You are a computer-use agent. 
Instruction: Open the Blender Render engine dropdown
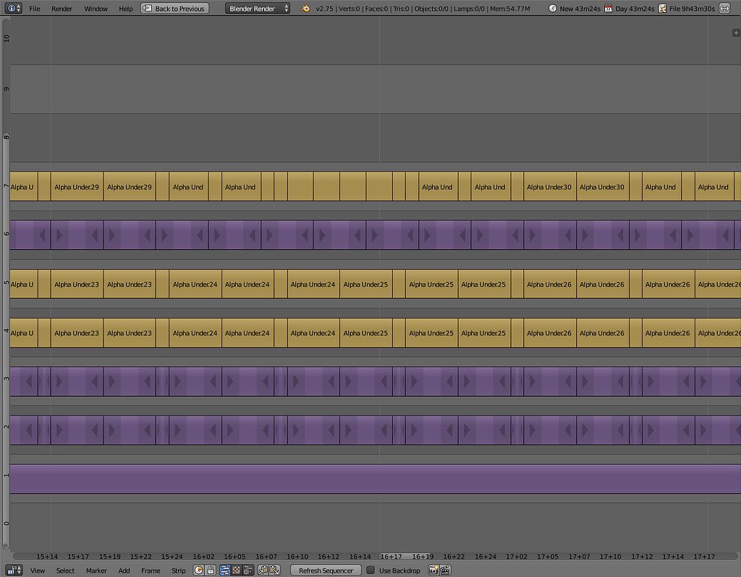coord(258,9)
